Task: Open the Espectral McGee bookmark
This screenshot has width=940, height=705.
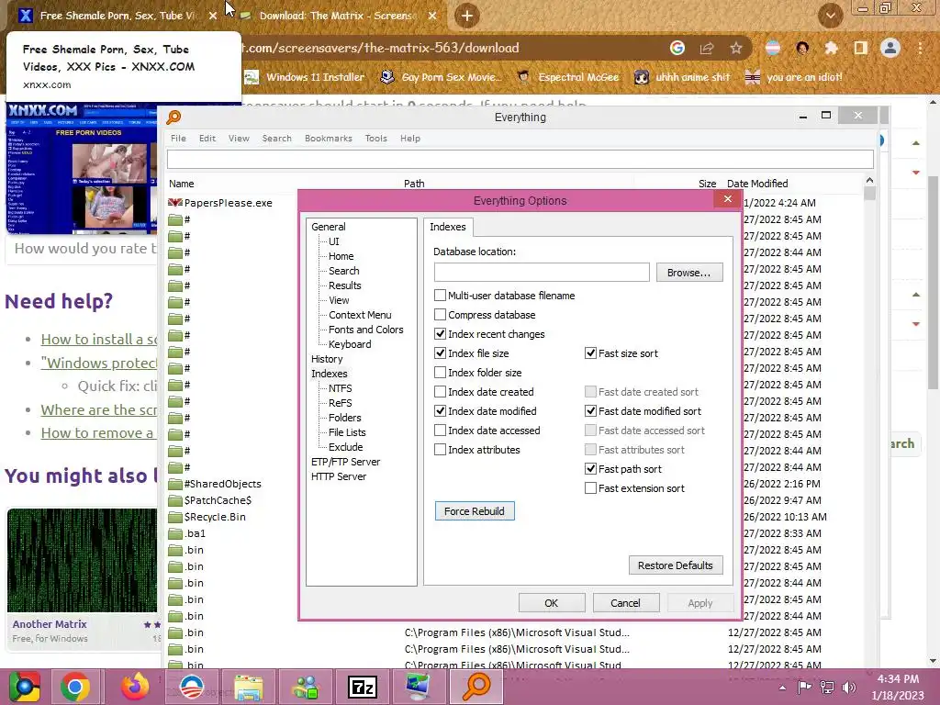Action: (x=568, y=77)
